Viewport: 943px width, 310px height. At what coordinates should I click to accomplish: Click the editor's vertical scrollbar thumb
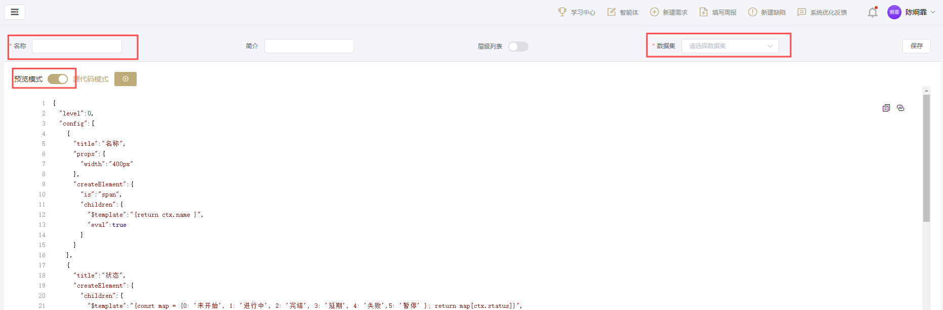pyautogui.click(x=927, y=158)
